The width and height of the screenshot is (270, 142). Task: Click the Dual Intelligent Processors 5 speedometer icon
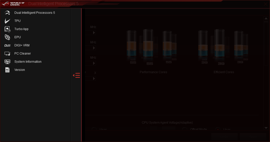pos(7,13)
